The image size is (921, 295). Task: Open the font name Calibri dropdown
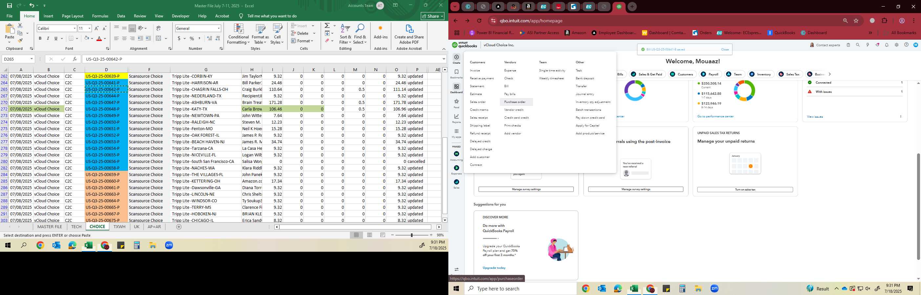point(75,28)
